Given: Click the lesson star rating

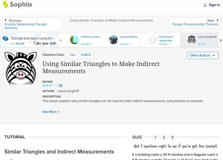Looking at the screenshot, I should coord(50,86).
